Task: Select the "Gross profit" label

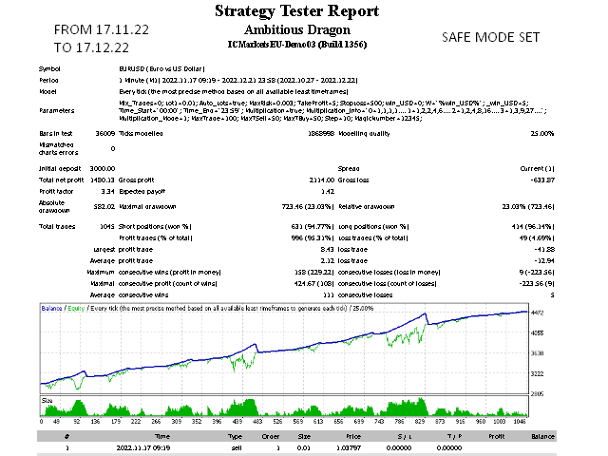Action: pyautogui.click(x=136, y=180)
